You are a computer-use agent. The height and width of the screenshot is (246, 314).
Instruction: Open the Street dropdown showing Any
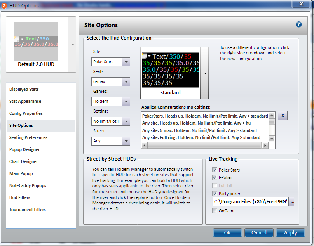126,141
